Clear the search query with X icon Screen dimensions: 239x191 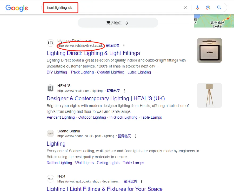tap(185, 8)
